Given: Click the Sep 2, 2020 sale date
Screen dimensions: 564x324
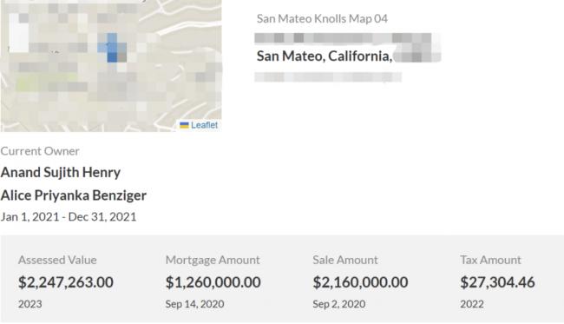Looking at the screenshot, I should click(338, 304).
